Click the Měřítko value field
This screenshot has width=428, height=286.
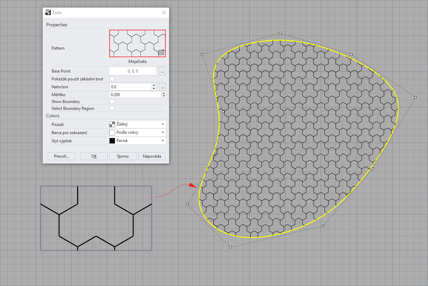coord(135,95)
